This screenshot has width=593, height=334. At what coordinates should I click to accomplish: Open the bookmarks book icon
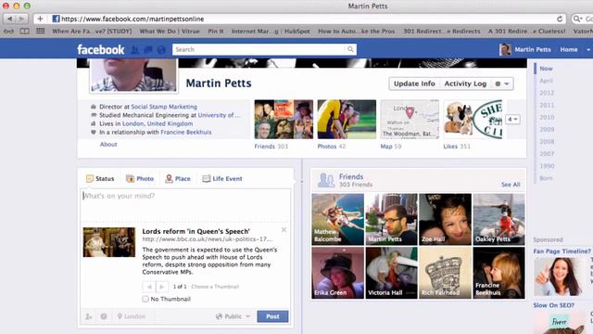click(x=25, y=31)
